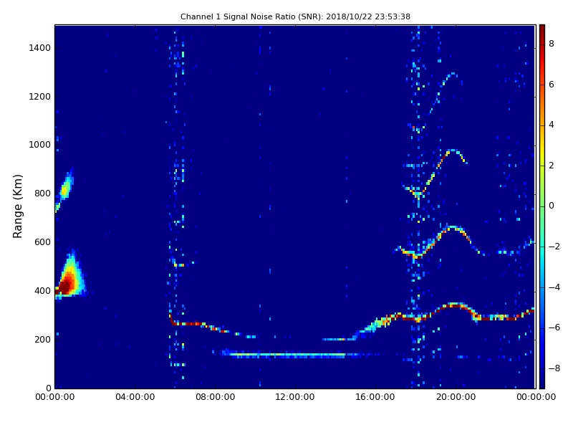
Task: Click the horizontal echo trace at 140 km
Action: click(x=287, y=354)
